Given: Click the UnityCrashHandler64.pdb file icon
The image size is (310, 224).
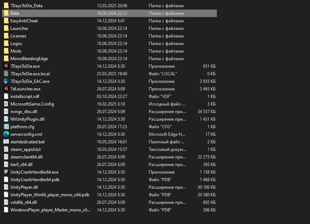Looking at the screenshot, I should click(x=6, y=180).
